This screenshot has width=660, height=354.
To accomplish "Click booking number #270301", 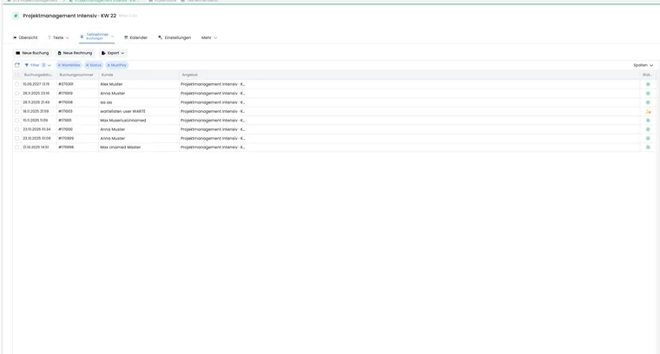I will (x=66, y=84).
